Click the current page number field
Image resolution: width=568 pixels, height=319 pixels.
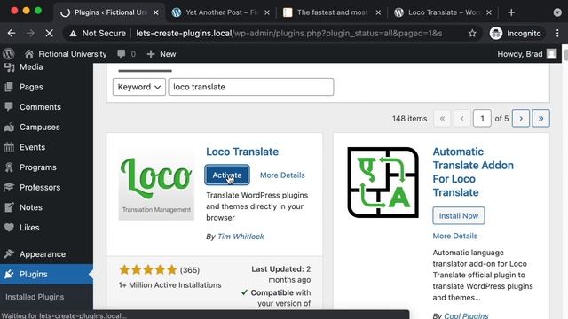click(482, 118)
